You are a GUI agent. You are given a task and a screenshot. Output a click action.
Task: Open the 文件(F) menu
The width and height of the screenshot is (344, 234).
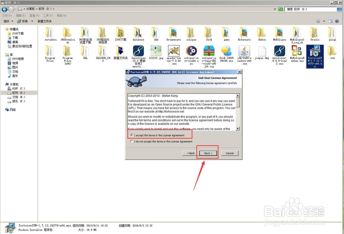coord(7,15)
